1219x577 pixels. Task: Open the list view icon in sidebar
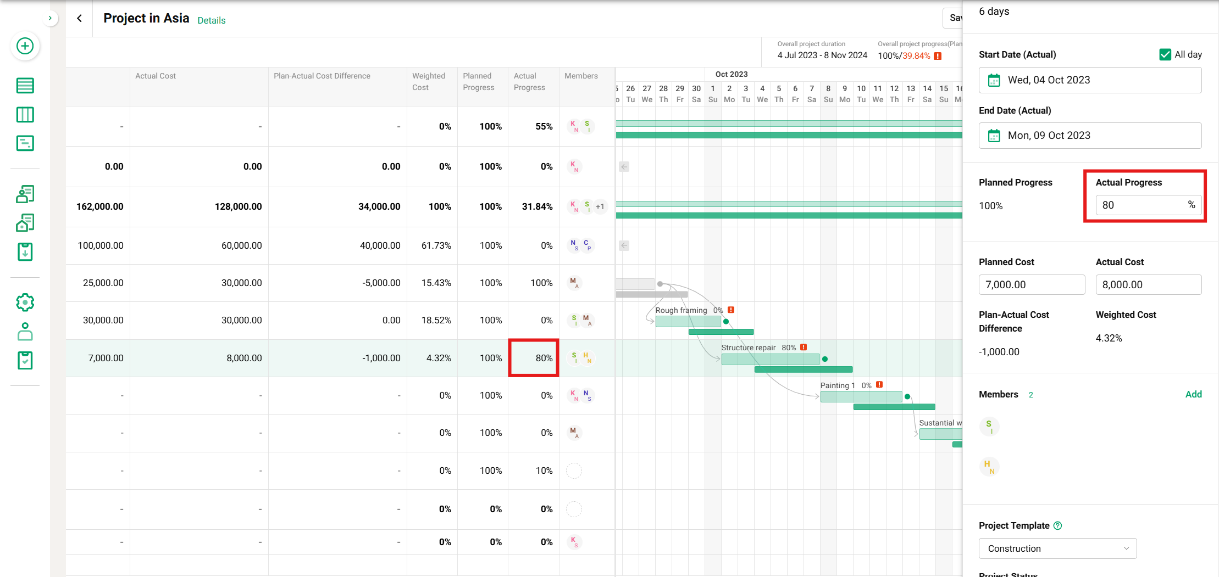25,86
